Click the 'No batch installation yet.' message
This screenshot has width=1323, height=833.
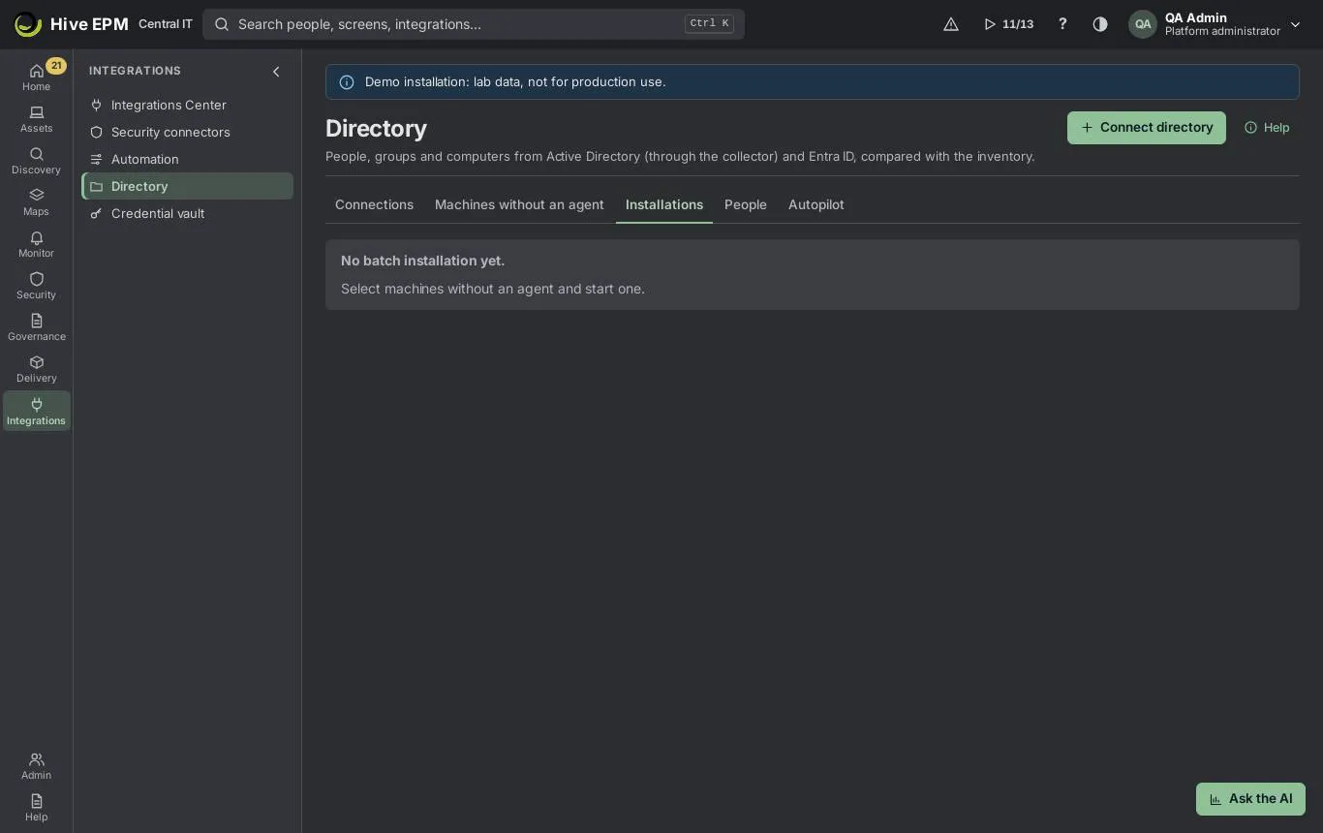[x=422, y=261]
